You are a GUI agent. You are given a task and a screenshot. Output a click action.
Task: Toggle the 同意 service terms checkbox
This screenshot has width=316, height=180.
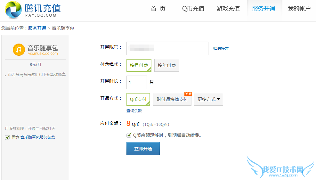[7, 137]
